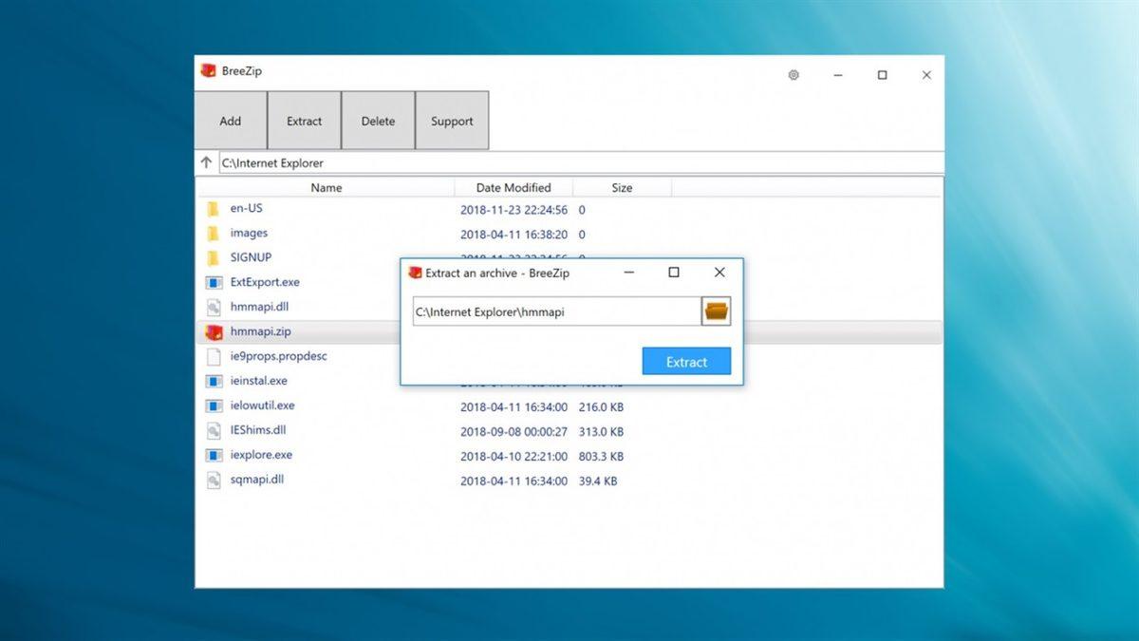Sort files by the Name column header

(x=326, y=187)
